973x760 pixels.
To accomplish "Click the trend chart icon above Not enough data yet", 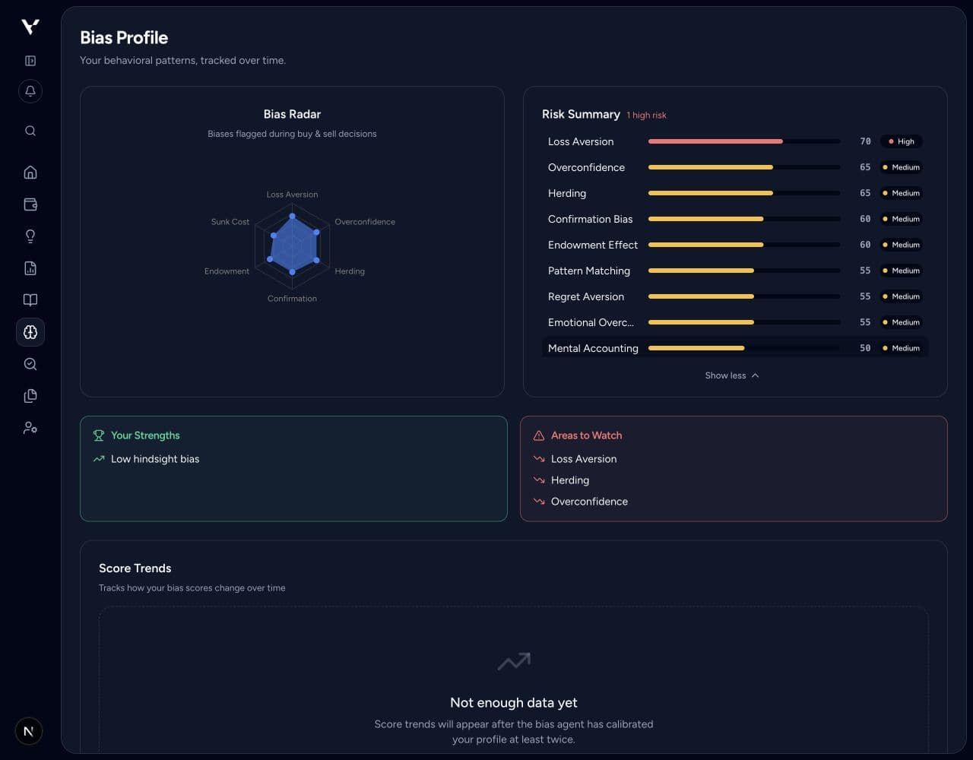I will tap(514, 661).
